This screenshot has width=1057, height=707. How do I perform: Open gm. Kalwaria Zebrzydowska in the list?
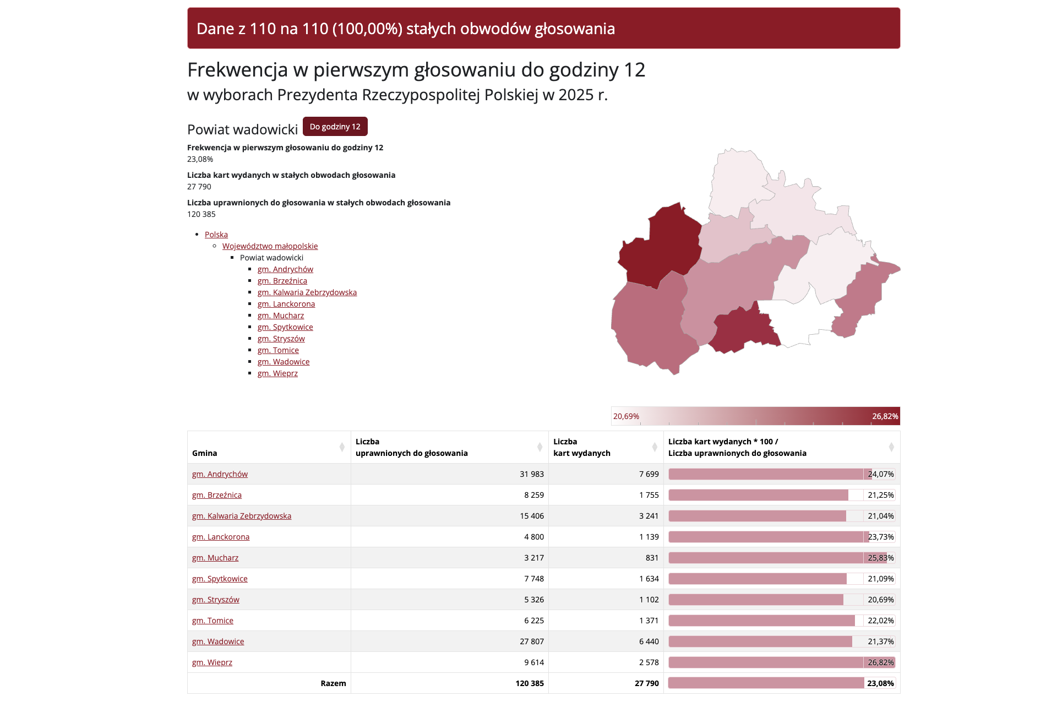point(307,292)
